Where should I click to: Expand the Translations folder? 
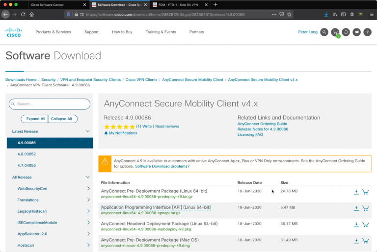pos(88,200)
